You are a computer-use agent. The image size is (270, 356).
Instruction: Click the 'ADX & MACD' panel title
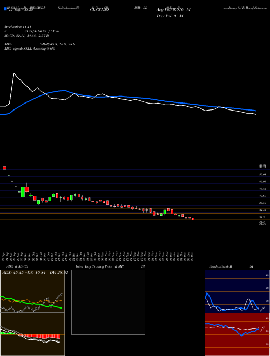click(17, 266)
